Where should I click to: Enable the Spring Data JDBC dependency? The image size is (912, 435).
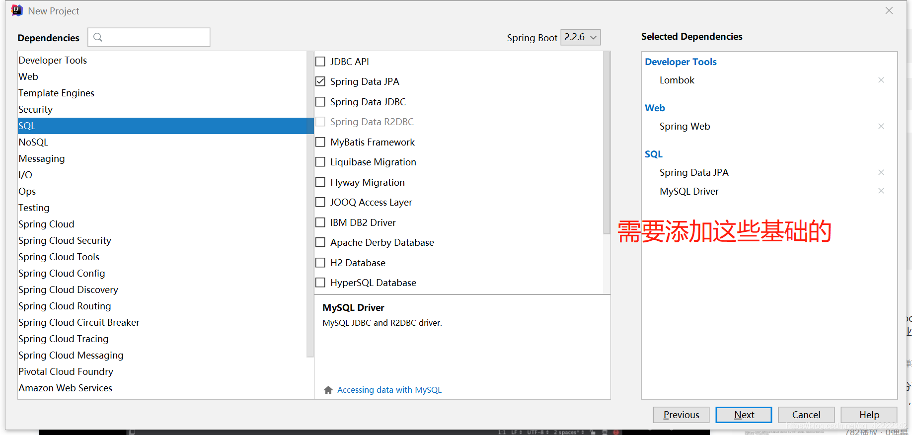[x=320, y=102]
